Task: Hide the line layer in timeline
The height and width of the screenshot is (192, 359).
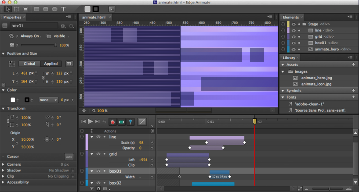Action: click(x=98, y=137)
